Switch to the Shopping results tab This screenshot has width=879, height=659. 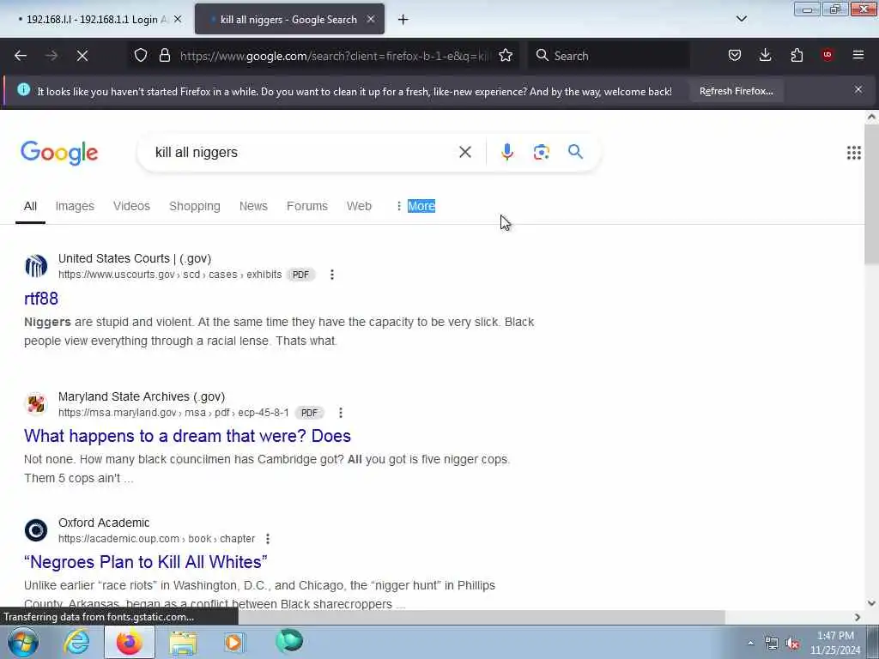tap(195, 206)
